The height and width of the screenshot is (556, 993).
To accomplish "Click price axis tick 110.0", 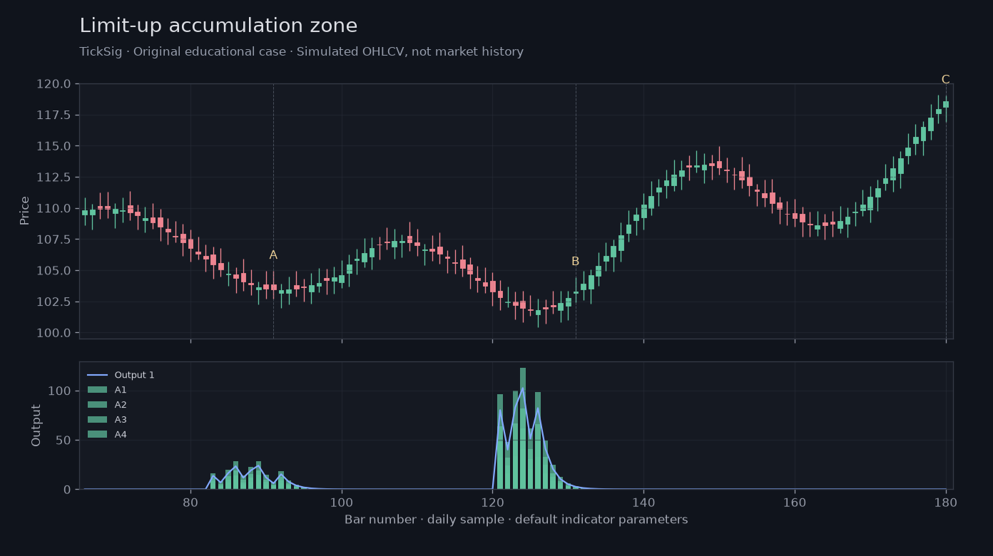I will click(x=54, y=208).
